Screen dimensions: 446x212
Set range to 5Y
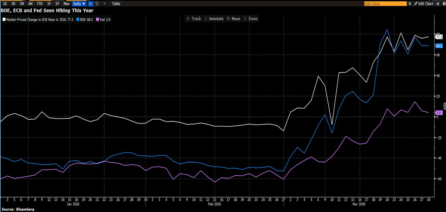57,4
